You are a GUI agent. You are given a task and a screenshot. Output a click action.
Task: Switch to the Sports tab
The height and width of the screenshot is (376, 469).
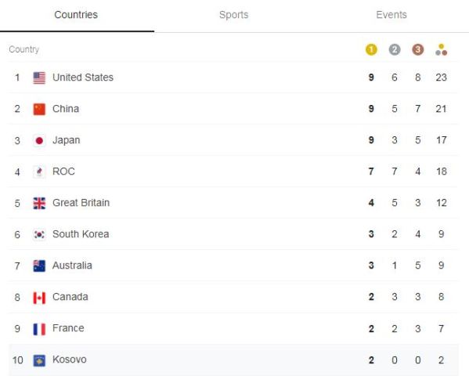[233, 15]
